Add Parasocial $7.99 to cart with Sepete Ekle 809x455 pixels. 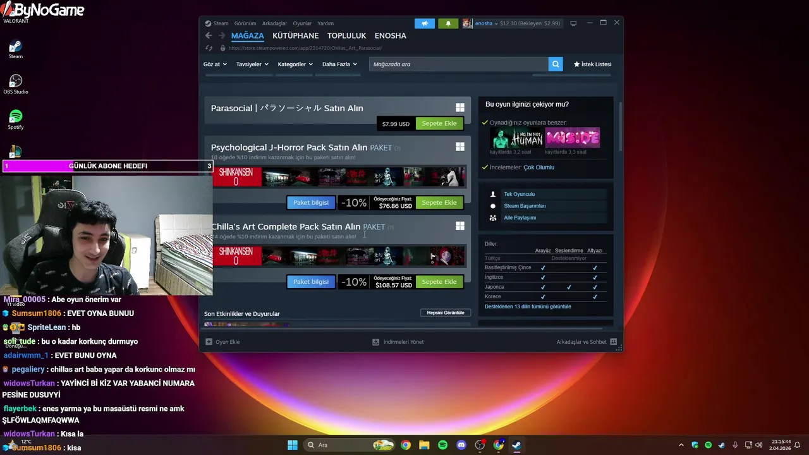pyautogui.click(x=439, y=123)
